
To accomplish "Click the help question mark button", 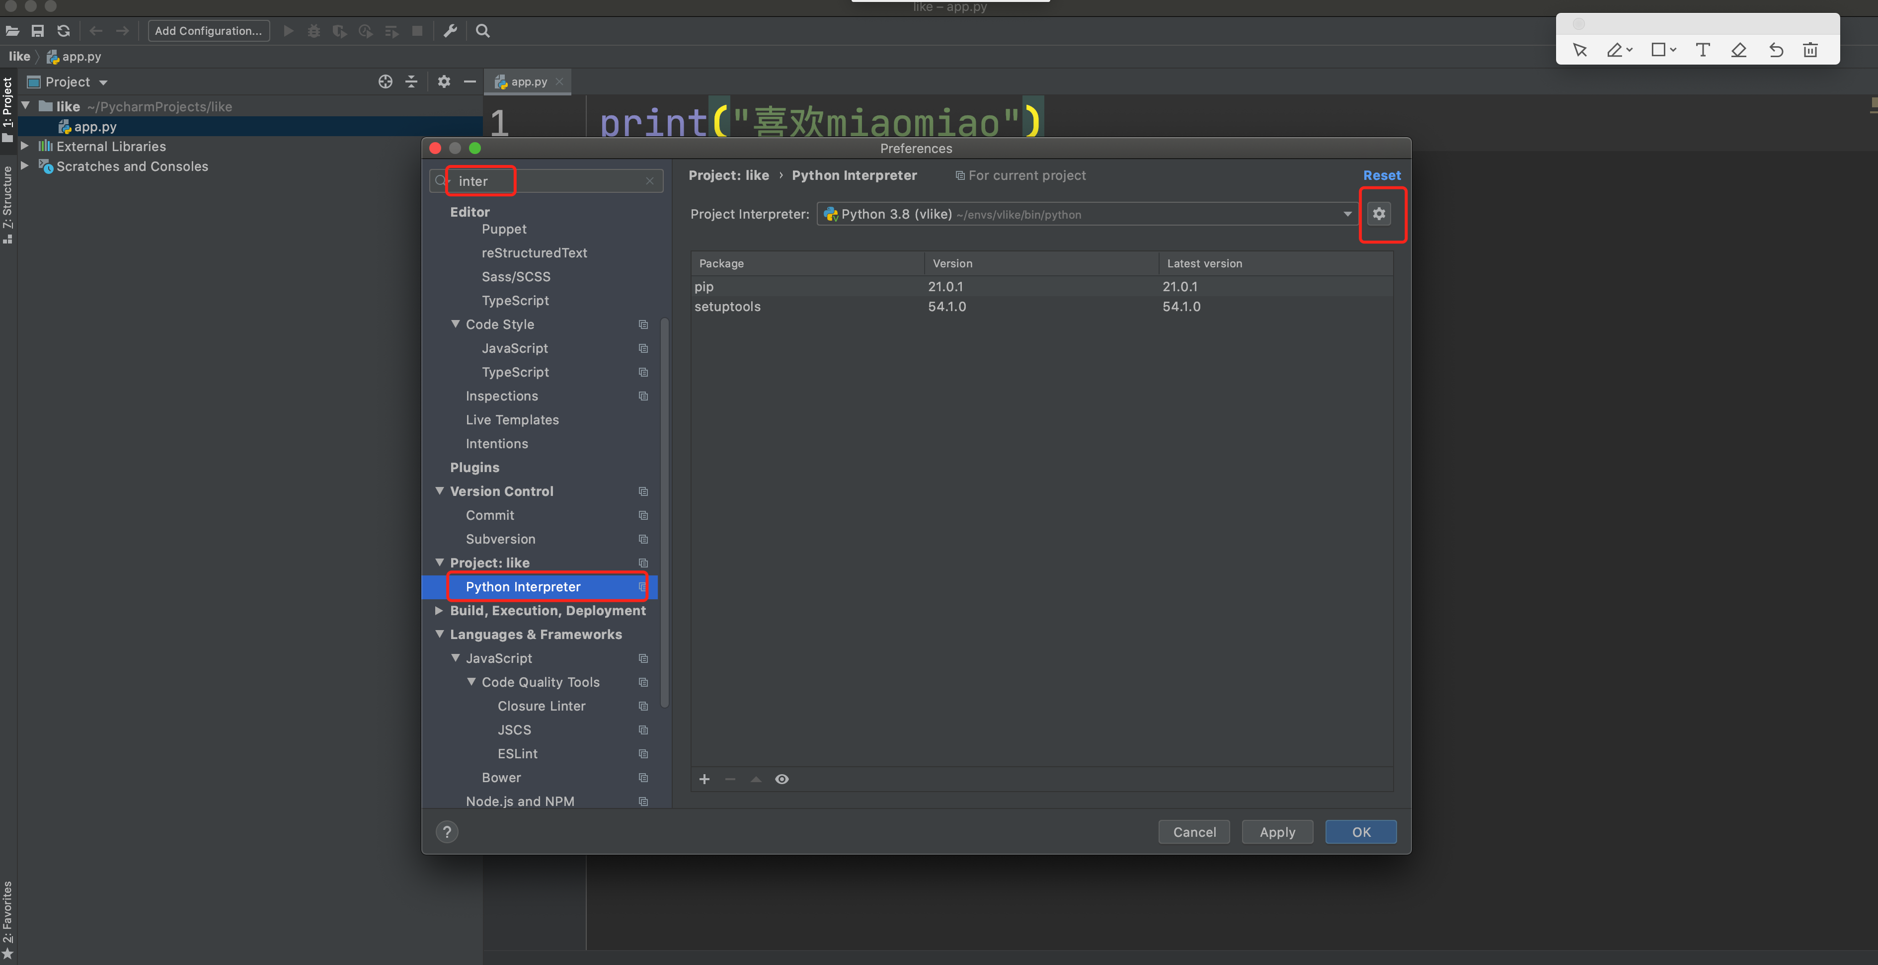I will (x=447, y=831).
